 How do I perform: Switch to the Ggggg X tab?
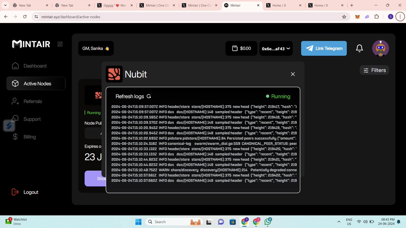pyautogui.click(x=114, y=5)
